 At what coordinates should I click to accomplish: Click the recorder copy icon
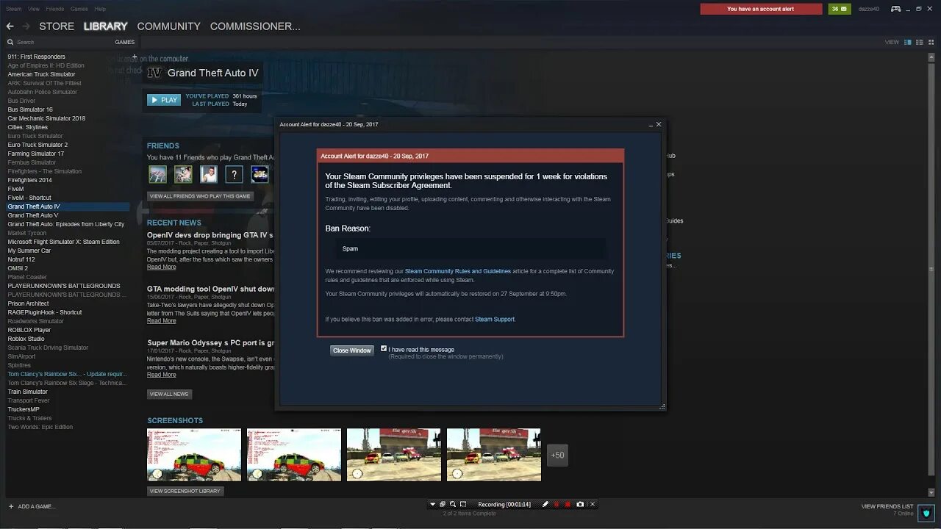pyautogui.click(x=443, y=504)
